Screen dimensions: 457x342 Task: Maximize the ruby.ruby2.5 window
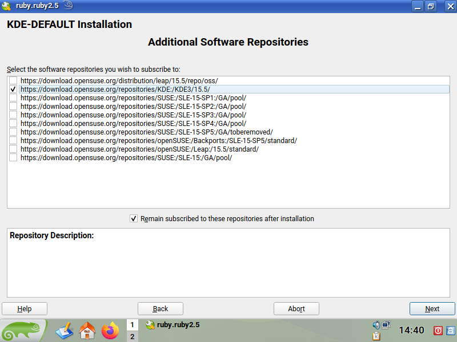click(x=431, y=6)
